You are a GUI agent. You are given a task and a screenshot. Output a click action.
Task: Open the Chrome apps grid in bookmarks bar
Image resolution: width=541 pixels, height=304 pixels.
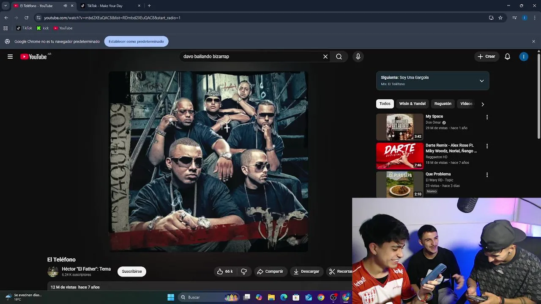coord(5,28)
